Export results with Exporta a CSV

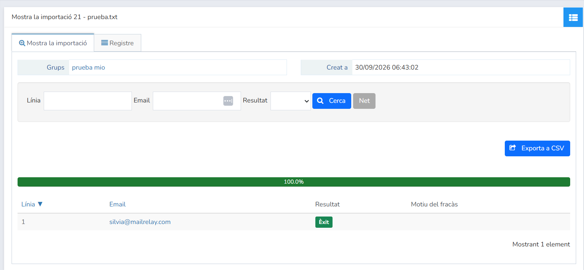pyautogui.click(x=537, y=148)
